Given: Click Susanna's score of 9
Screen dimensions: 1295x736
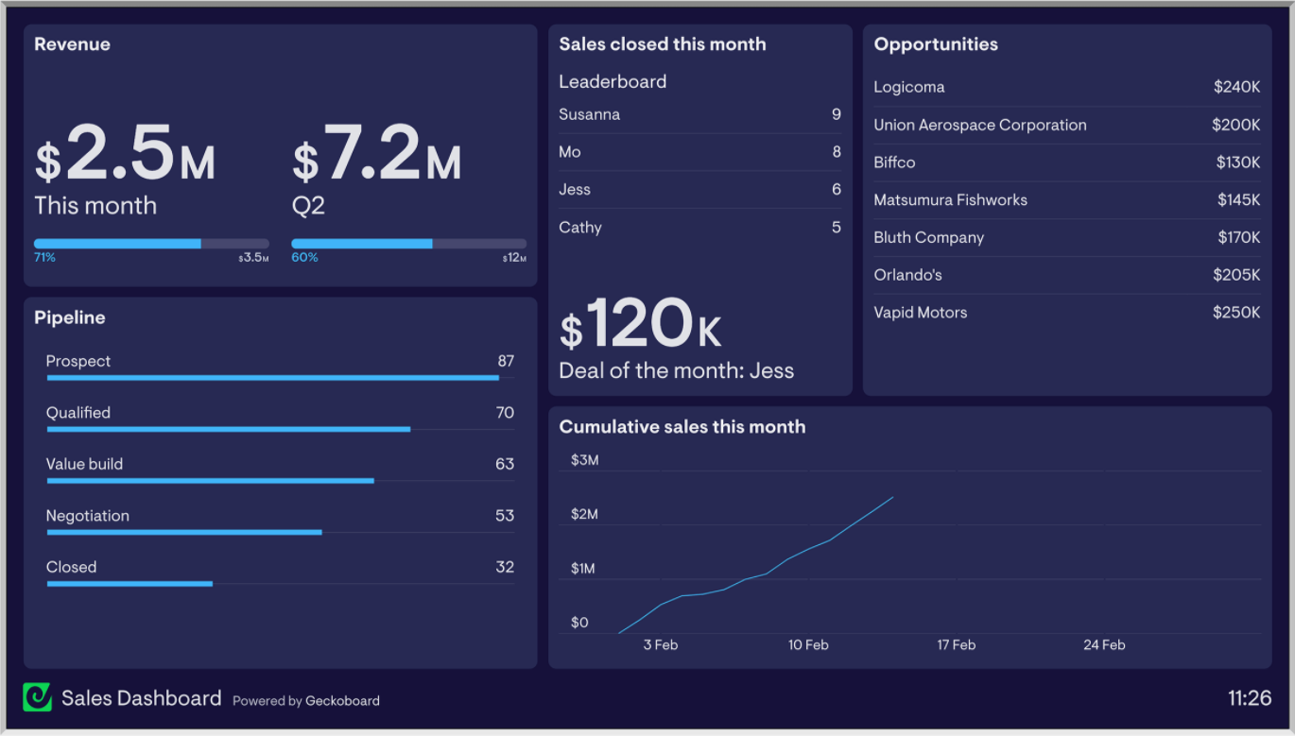Looking at the screenshot, I should [x=837, y=114].
